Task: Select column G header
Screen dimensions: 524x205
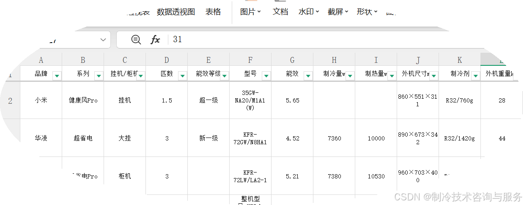Action: pyautogui.click(x=292, y=60)
